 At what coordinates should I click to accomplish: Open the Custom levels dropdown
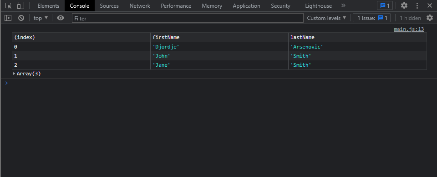coord(327,18)
